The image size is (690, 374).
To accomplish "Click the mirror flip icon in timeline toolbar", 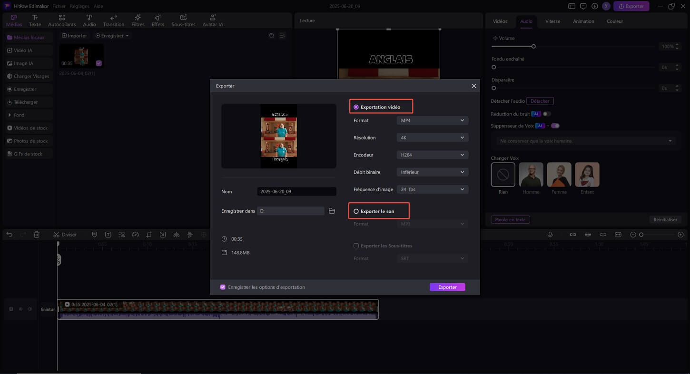I will pyautogui.click(x=176, y=235).
